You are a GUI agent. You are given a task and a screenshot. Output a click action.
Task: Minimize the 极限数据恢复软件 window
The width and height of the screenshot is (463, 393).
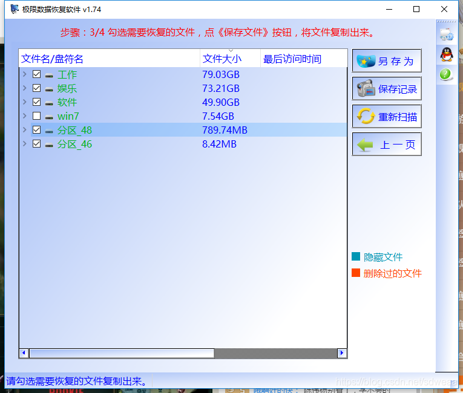point(389,9)
